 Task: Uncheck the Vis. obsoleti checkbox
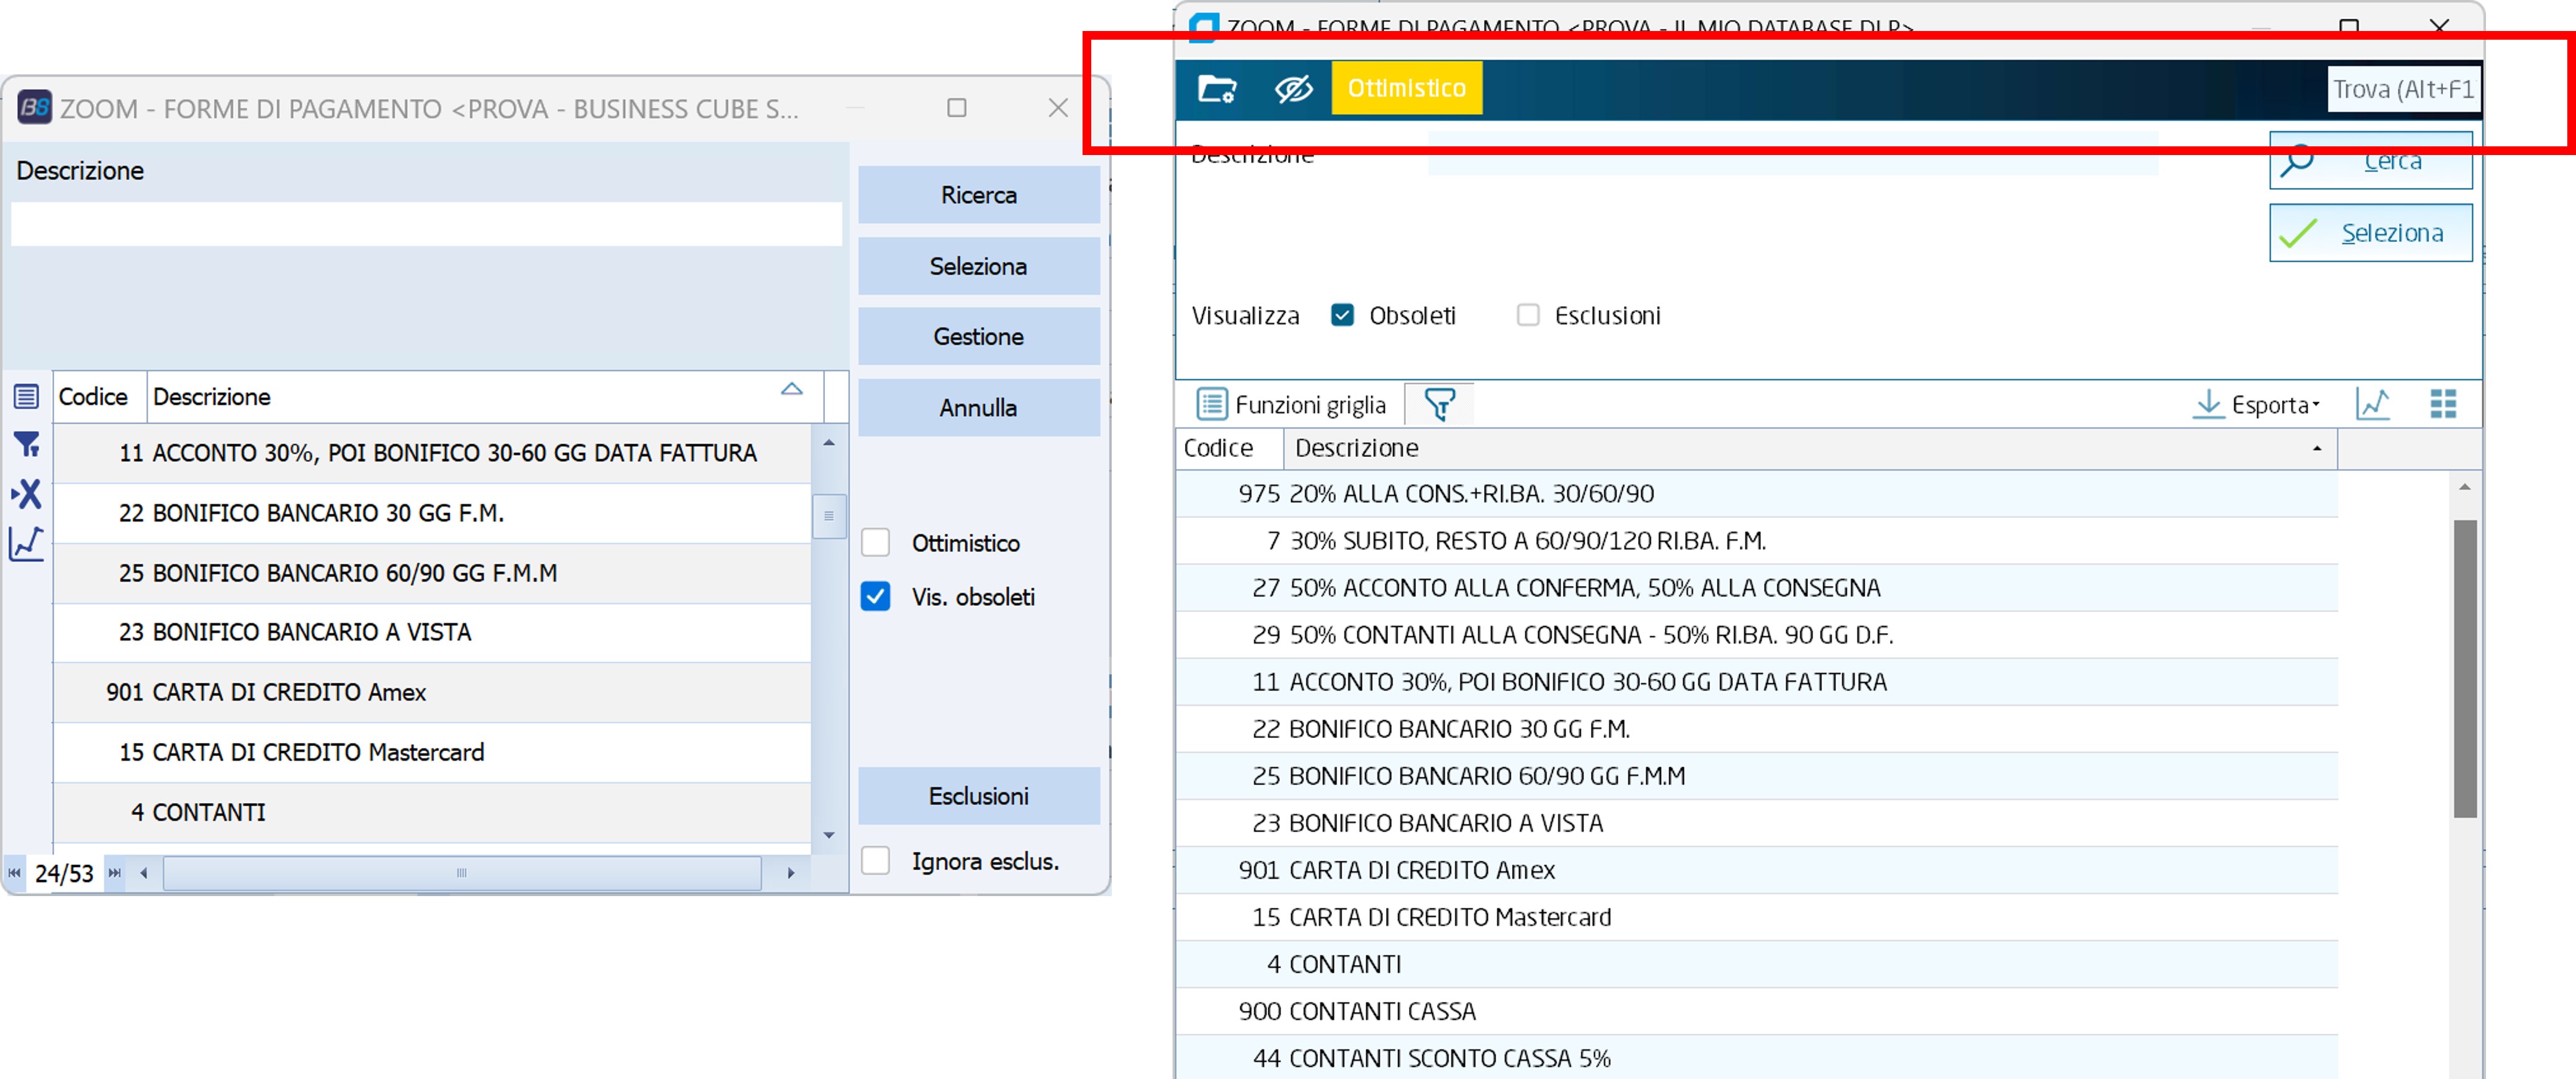875,597
